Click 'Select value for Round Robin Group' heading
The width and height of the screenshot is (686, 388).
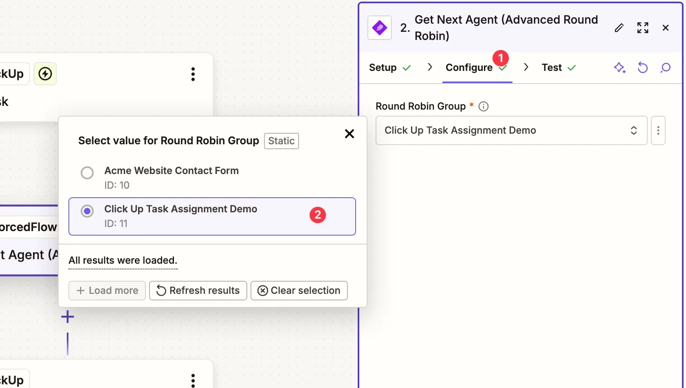(169, 141)
